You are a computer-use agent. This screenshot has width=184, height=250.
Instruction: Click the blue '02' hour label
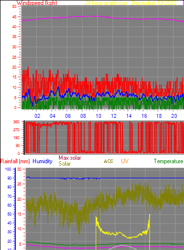point(37,116)
